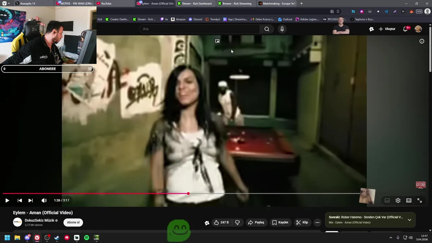432x243 pixels.
Task: Create a clip with the Klip button
Action: point(302,222)
